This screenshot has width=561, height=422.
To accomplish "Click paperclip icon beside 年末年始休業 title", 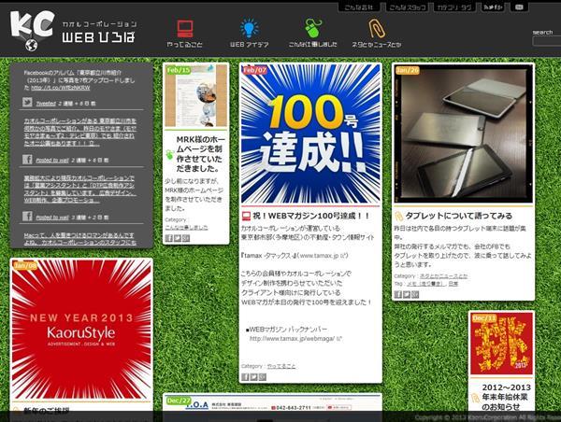I will pos(475,398).
